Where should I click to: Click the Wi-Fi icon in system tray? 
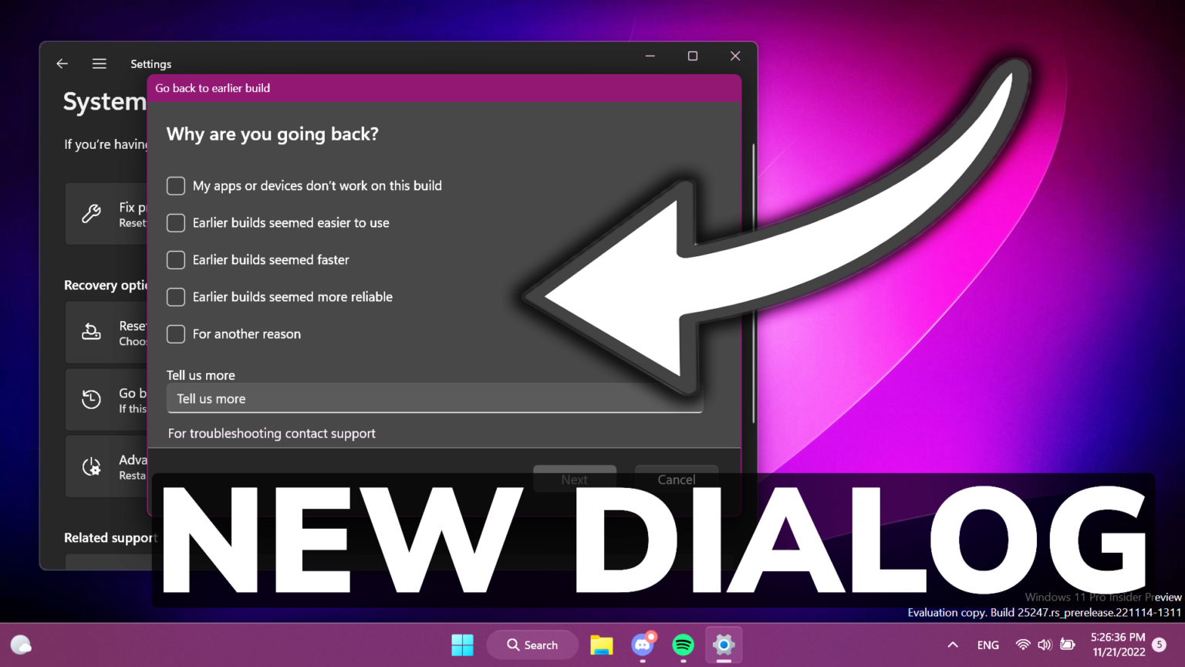click(1022, 645)
